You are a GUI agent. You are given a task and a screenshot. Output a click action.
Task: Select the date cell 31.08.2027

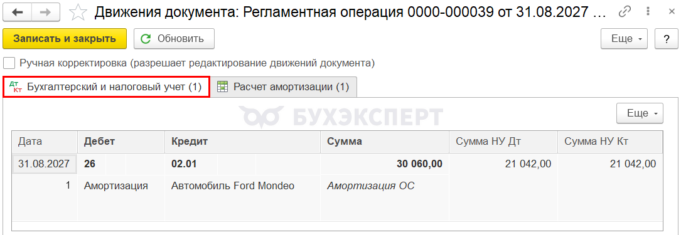[45, 164]
